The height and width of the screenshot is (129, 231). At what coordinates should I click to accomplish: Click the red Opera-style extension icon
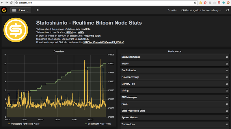point(205,3)
